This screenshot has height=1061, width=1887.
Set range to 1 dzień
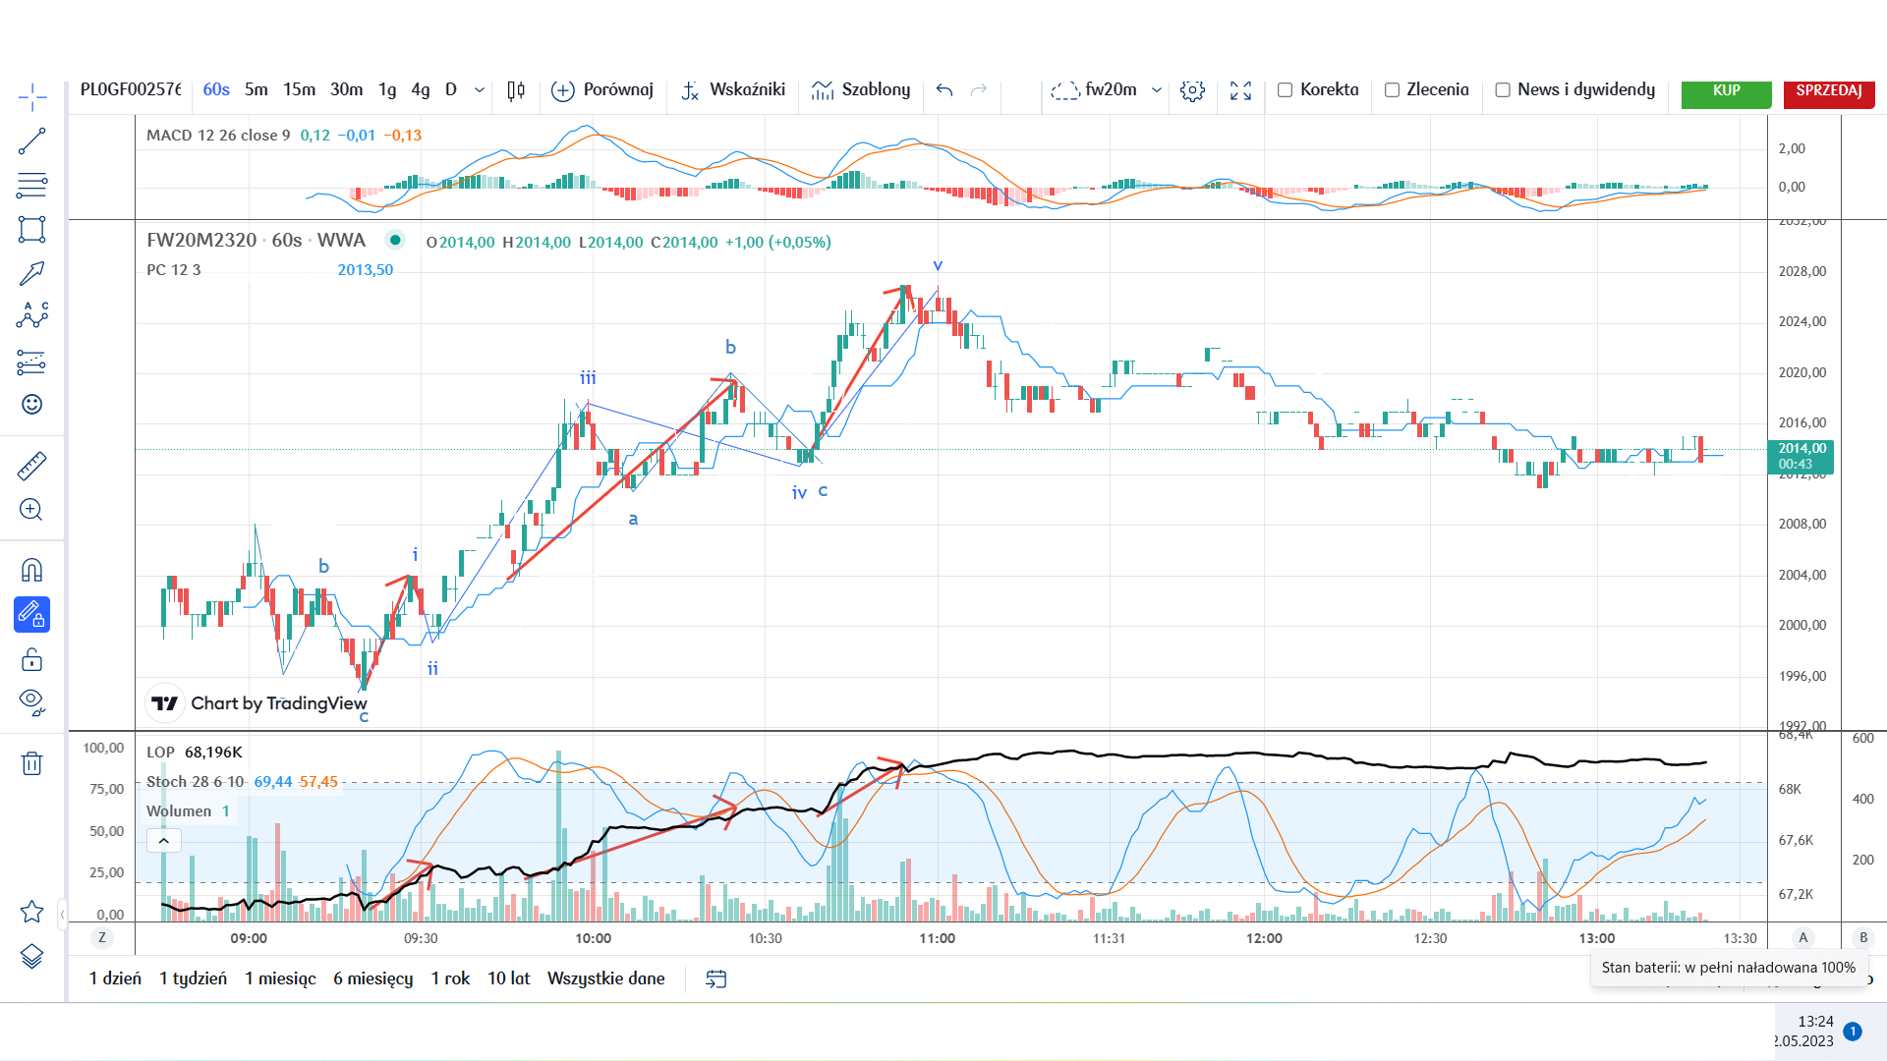coord(115,978)
